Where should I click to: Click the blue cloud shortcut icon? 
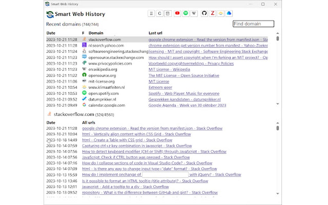point(229,13)
